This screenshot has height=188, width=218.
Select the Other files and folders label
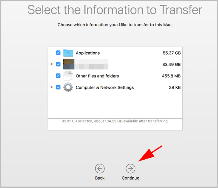[x=97, y=76]
